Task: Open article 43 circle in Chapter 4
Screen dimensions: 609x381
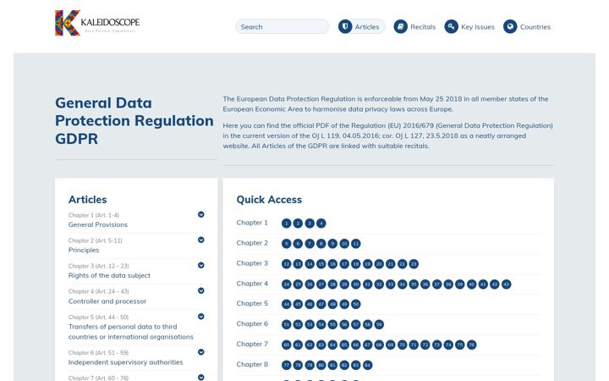Action: click(x=506, y=284)
